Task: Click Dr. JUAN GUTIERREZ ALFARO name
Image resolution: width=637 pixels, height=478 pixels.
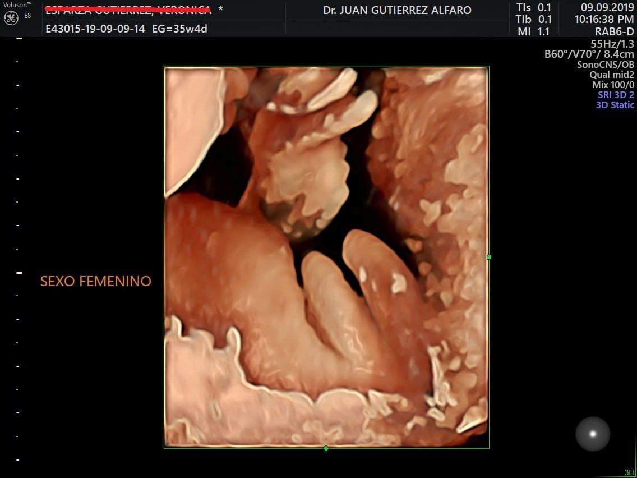Action: [x=398, y=10]
